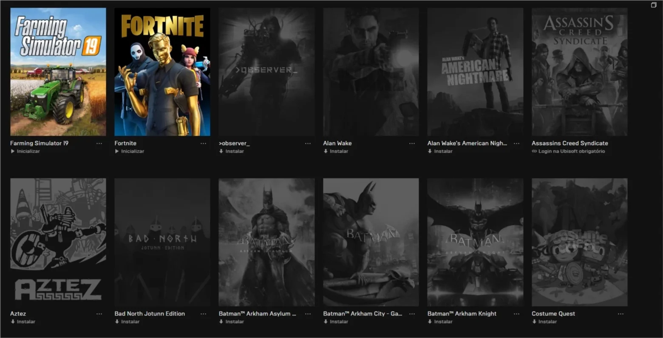Click the "Batman™ Arkham City - Ga..." title
The height and width of the screenshot is (338, 663).
pos(363,314)
